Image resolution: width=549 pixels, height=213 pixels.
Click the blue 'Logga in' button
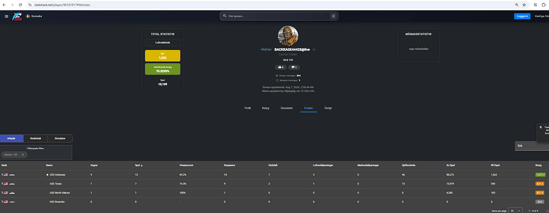pyautogui.click(x=522, y=16)
